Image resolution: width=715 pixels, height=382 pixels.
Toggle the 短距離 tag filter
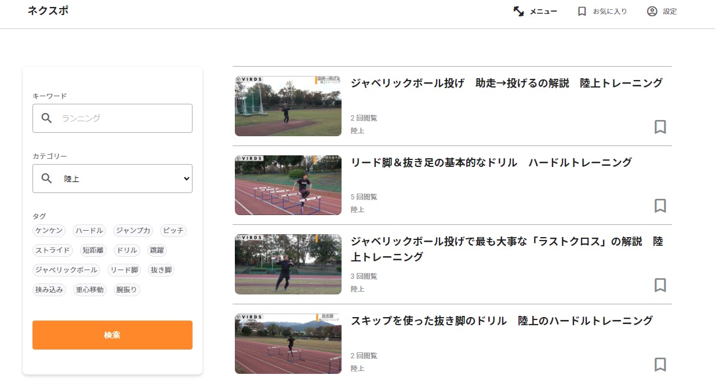(93, 250)
